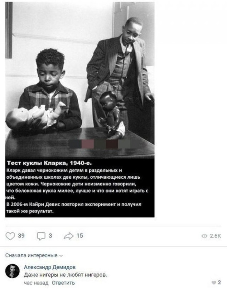Click the "час назад" comment timestamp

click(36, 283)
